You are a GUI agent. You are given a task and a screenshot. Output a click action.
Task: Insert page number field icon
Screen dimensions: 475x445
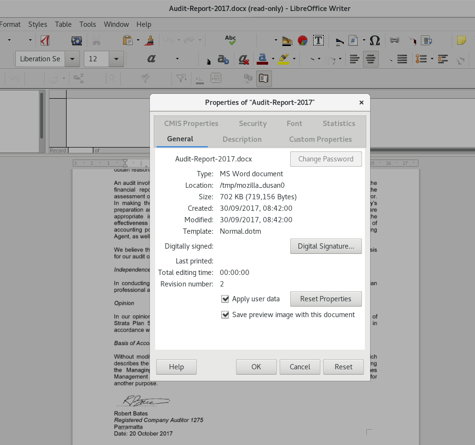[353, 40]
